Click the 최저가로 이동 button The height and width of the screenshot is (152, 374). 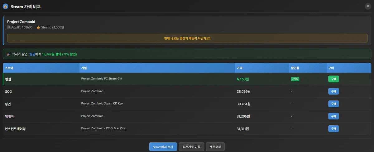pos(192,146)
